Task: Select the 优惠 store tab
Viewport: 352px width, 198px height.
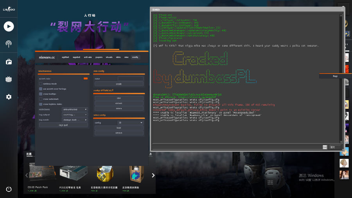Action: coord(29,154)
